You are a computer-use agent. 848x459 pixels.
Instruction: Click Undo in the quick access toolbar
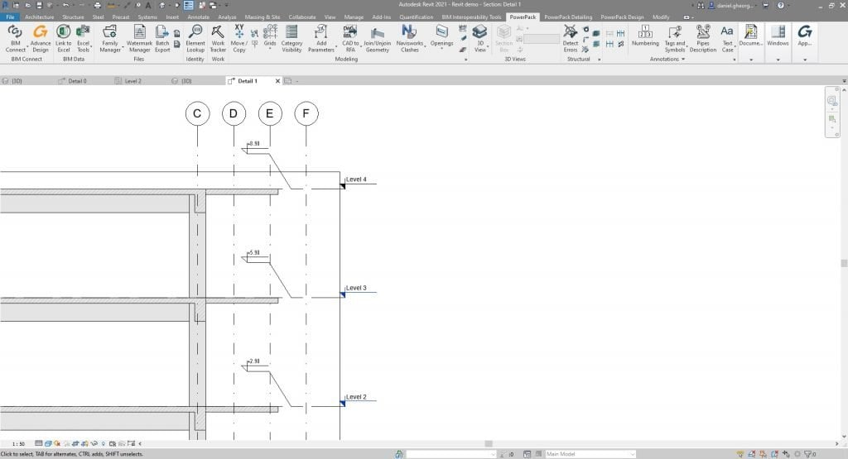click(65, 5)
